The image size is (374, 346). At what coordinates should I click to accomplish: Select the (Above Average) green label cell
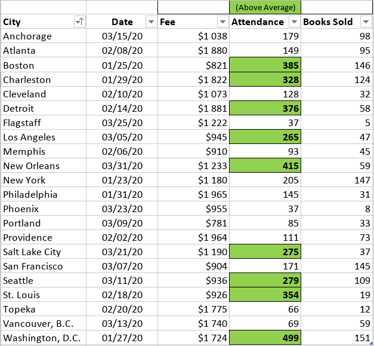point(265,8)
